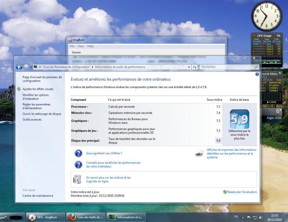Click the question icon beside 'Que signifient ces chiffres'
Viewport: 288px width, 222px height.
[78, 153]
